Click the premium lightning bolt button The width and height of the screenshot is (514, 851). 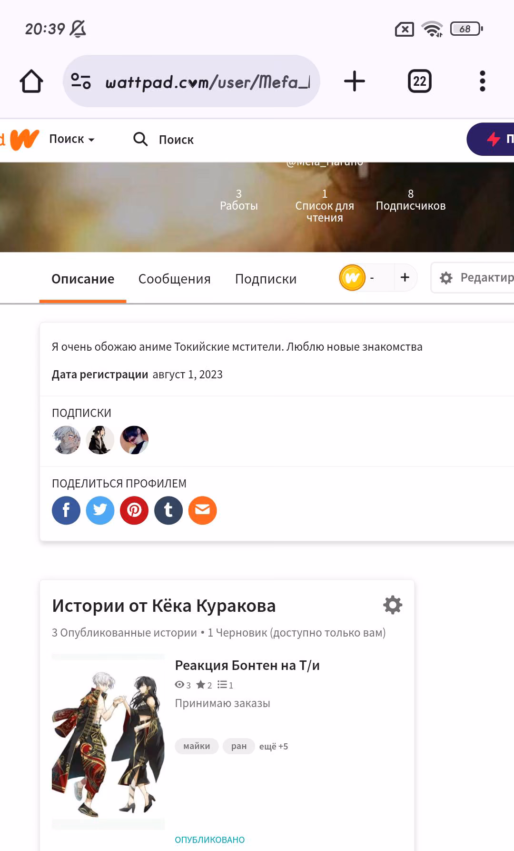pyautogui.click(x=491, y=139)
